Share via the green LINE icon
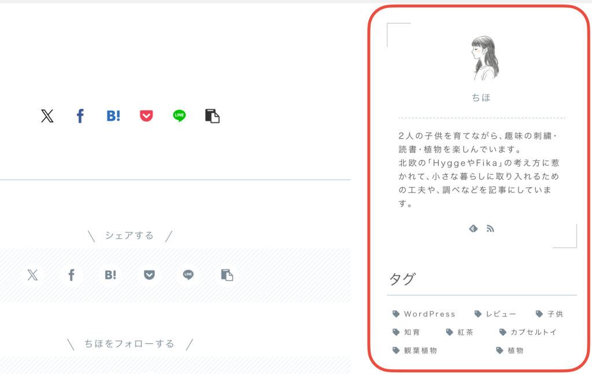 [x=179, y=116]
